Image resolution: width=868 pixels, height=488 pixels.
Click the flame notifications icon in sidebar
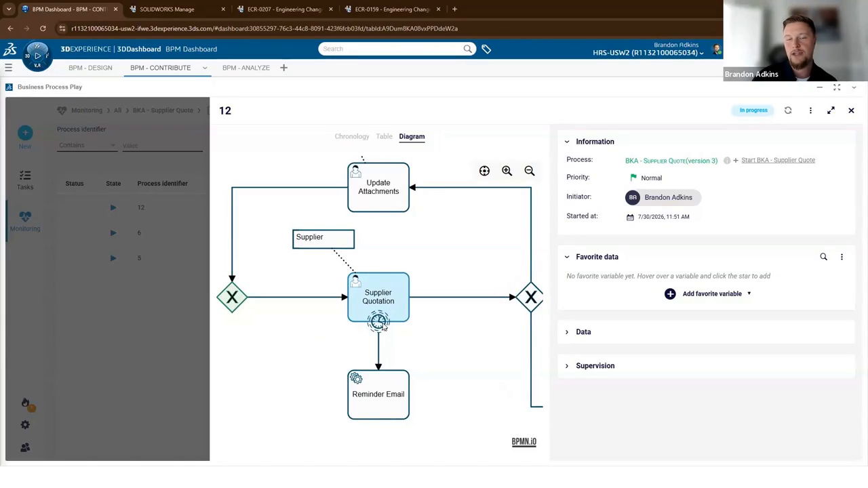point(26,403)
